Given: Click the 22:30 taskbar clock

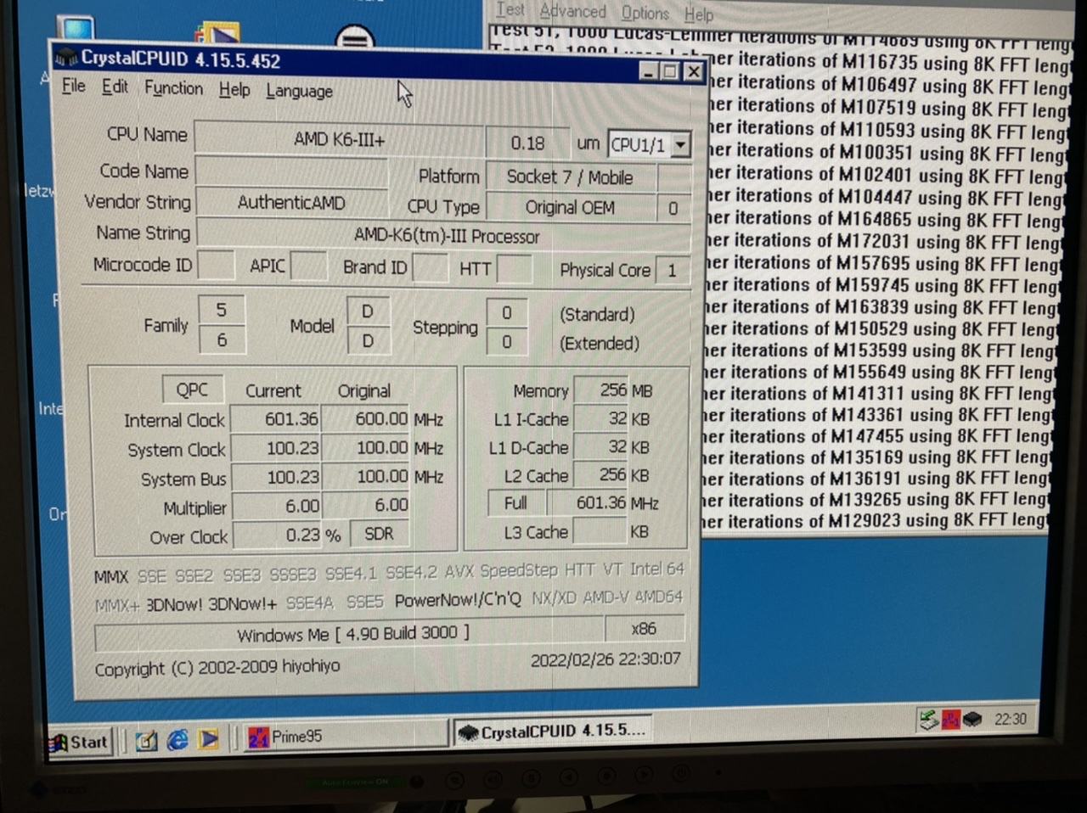Looking at the screenshot, I should (1011, 719).
